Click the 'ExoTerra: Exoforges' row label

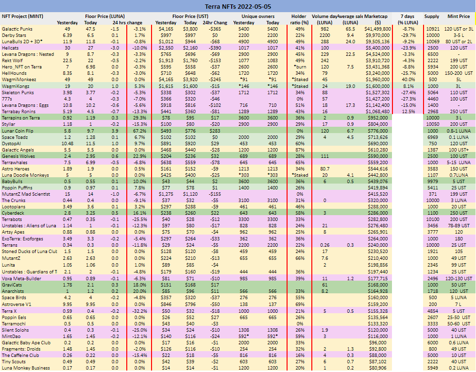(22, 239)
